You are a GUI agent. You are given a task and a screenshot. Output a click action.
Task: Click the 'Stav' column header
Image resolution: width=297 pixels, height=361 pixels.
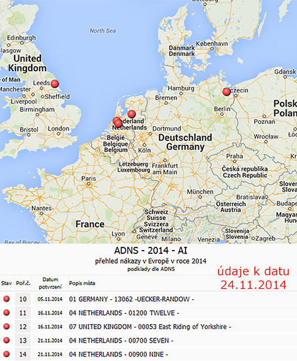click(6, 283)
